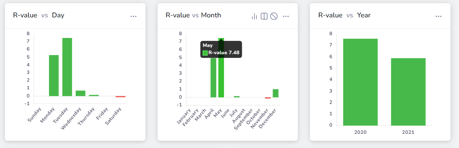The height and width of the screenshot is (148, 459).
Task: Select the 2021 bar in Year chart
Action: coord(408,92)
